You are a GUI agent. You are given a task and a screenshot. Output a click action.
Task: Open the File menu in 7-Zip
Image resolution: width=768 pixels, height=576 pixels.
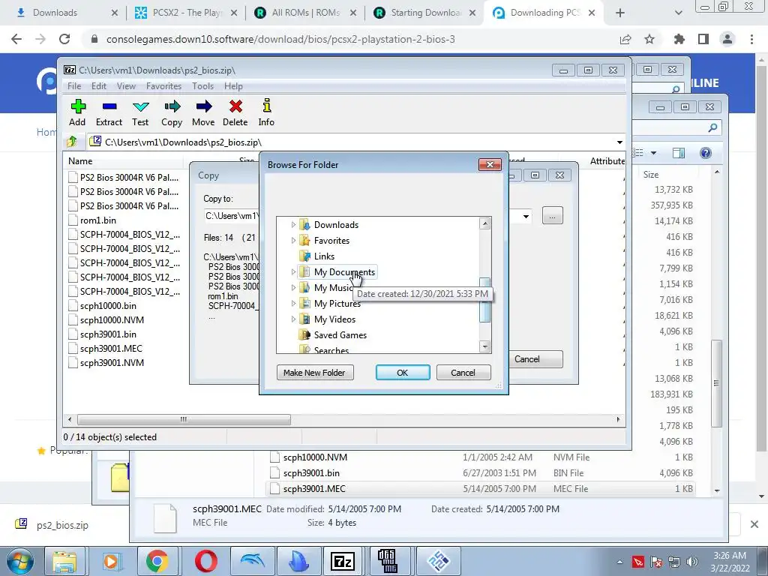(74, 86)
